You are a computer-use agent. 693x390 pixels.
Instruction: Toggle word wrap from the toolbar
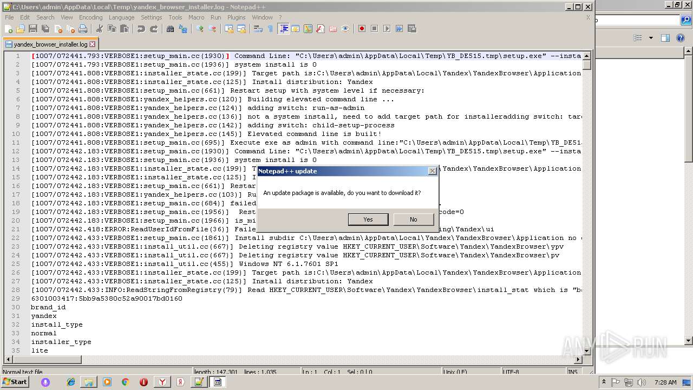(x=258, y=29)
